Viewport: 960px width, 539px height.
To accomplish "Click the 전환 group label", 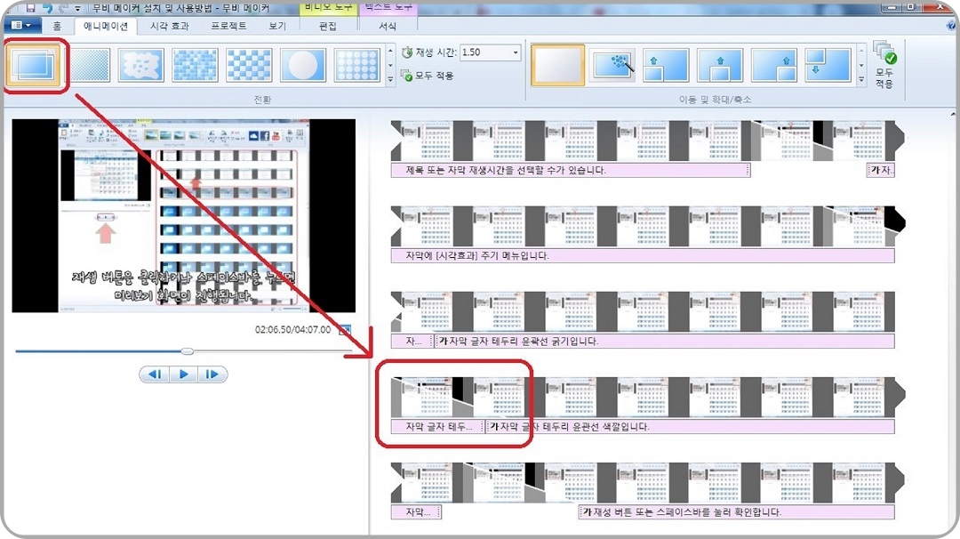I will [x=262, y=100].
